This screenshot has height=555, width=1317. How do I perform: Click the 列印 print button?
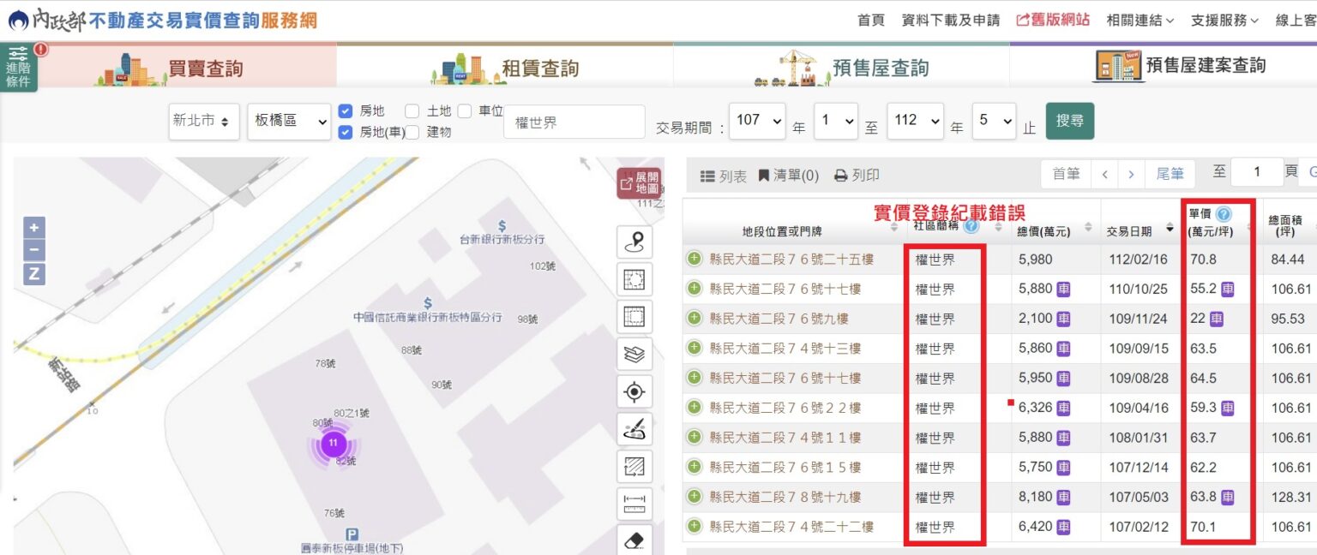click(x=857, y=176)
